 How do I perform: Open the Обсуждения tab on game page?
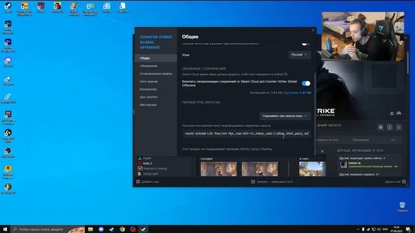click(361, 140)
